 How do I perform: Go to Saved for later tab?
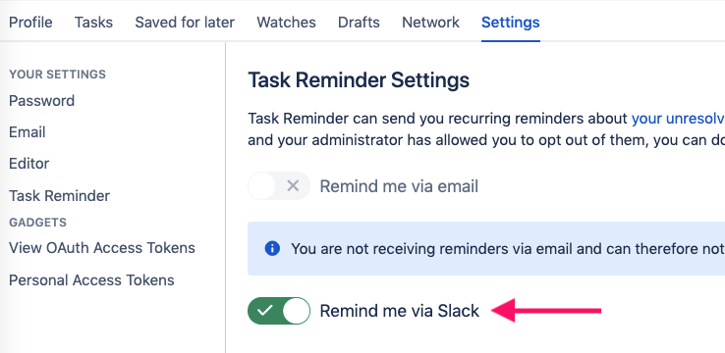(185, 23)
